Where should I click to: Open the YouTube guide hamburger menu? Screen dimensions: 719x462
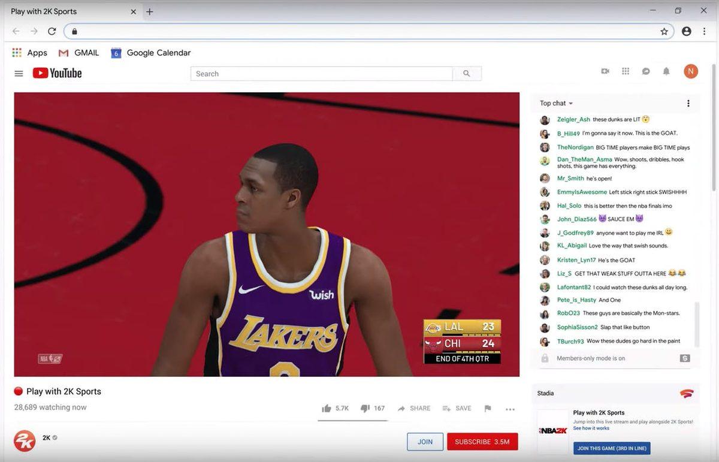(19, 73)
